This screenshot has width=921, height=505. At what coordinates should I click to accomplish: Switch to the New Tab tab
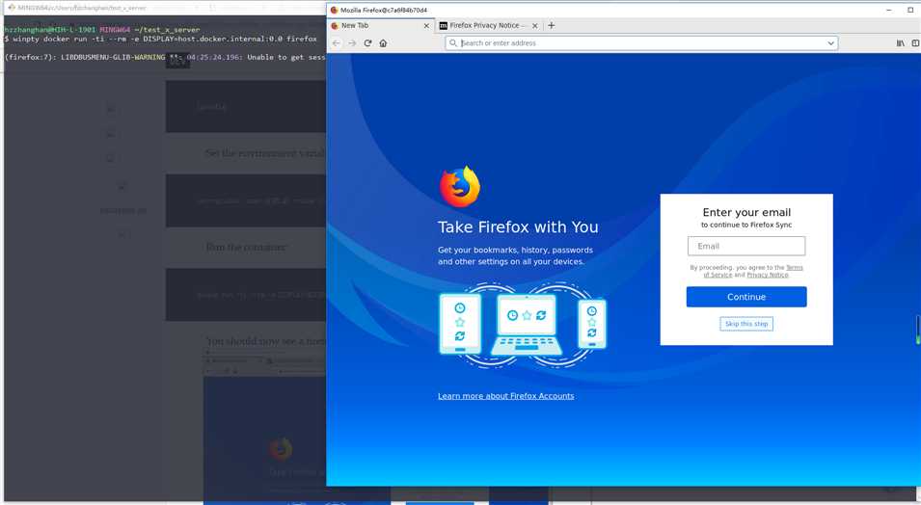click(380, 25)
